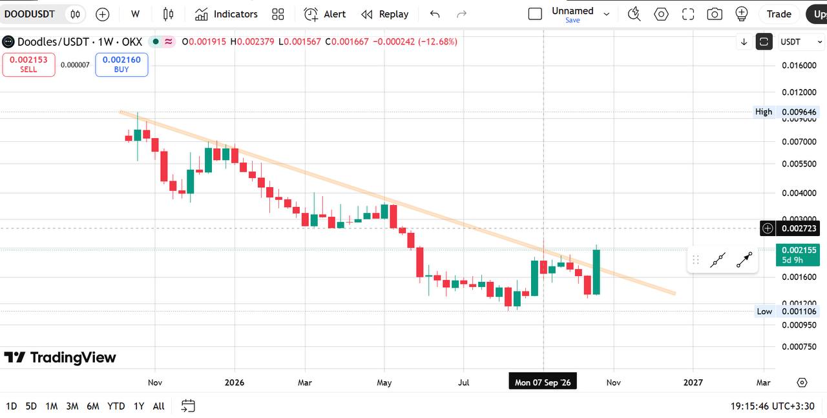Viewport: 827px width, 418px height.
Task: Open the Indicators dialog
Action: [x=226, y=14]
